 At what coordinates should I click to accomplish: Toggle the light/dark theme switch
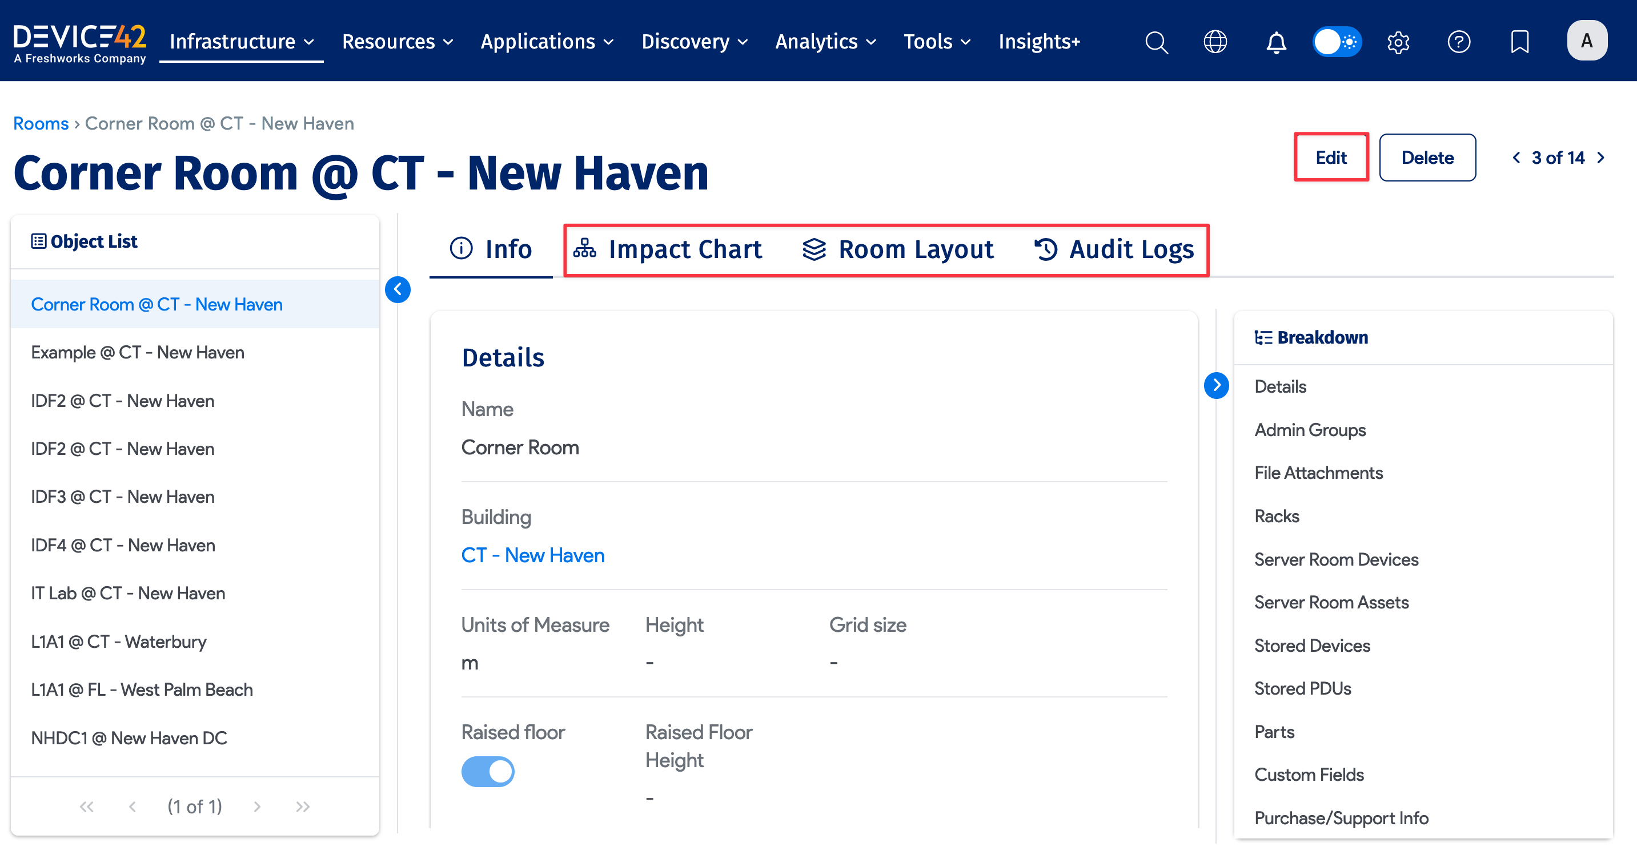pos(1337,42)
